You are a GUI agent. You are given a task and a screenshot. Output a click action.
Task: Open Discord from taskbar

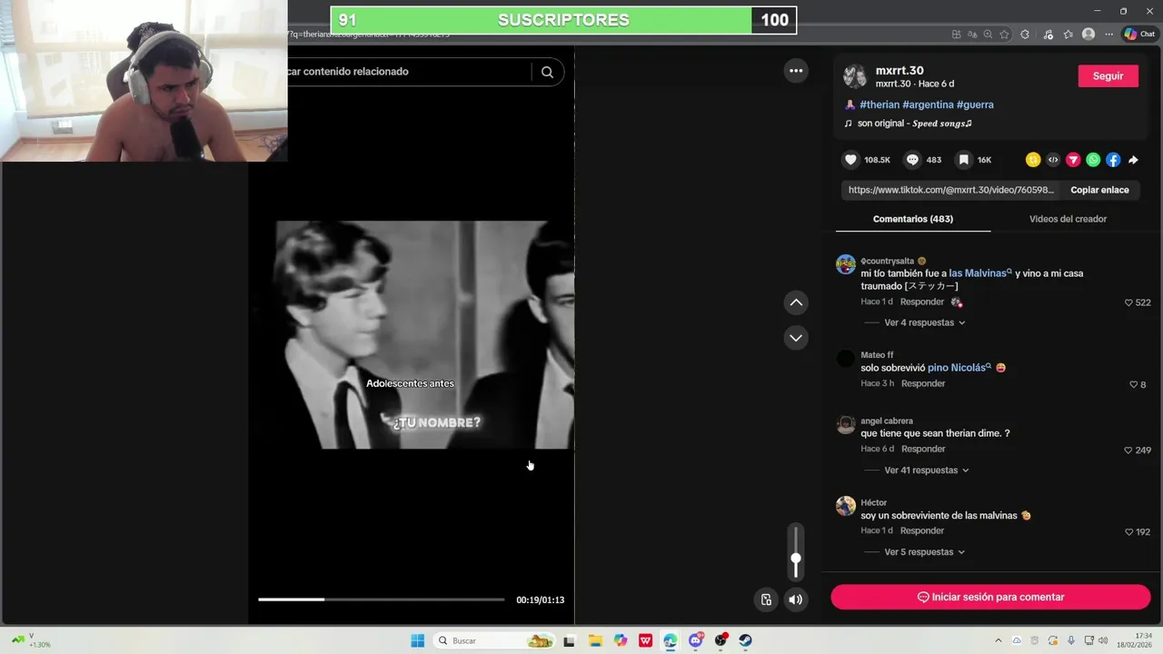click(x=696, y=640)
